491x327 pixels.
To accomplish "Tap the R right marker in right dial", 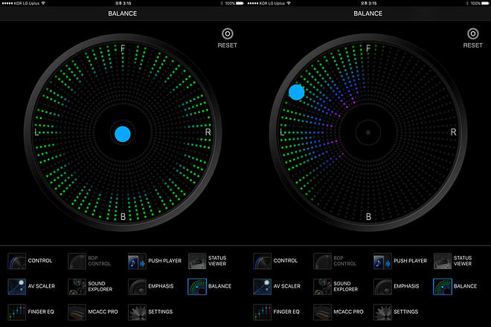I will click(x=453, y=132).
